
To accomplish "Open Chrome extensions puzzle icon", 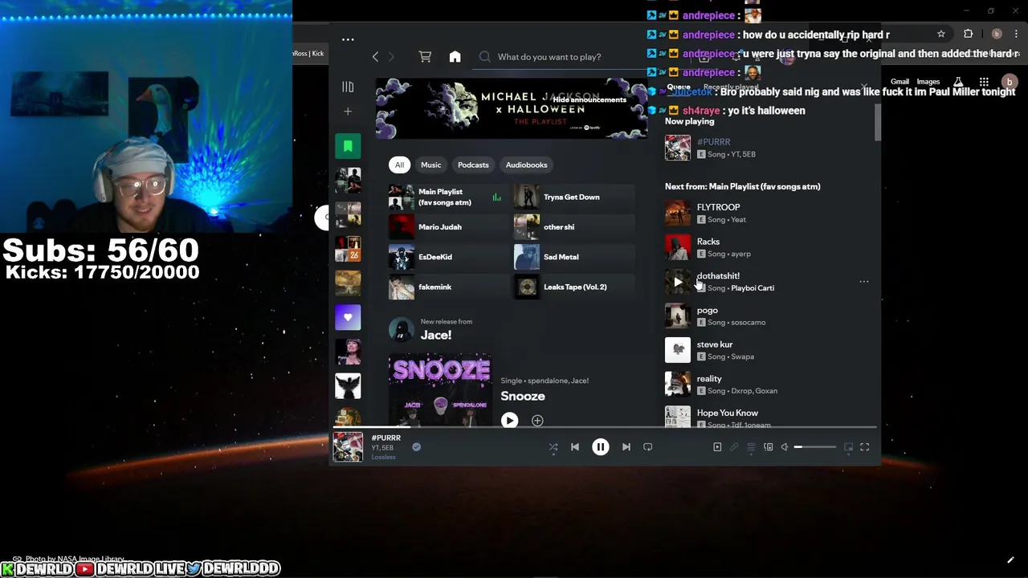I will [x=968, y=35].
